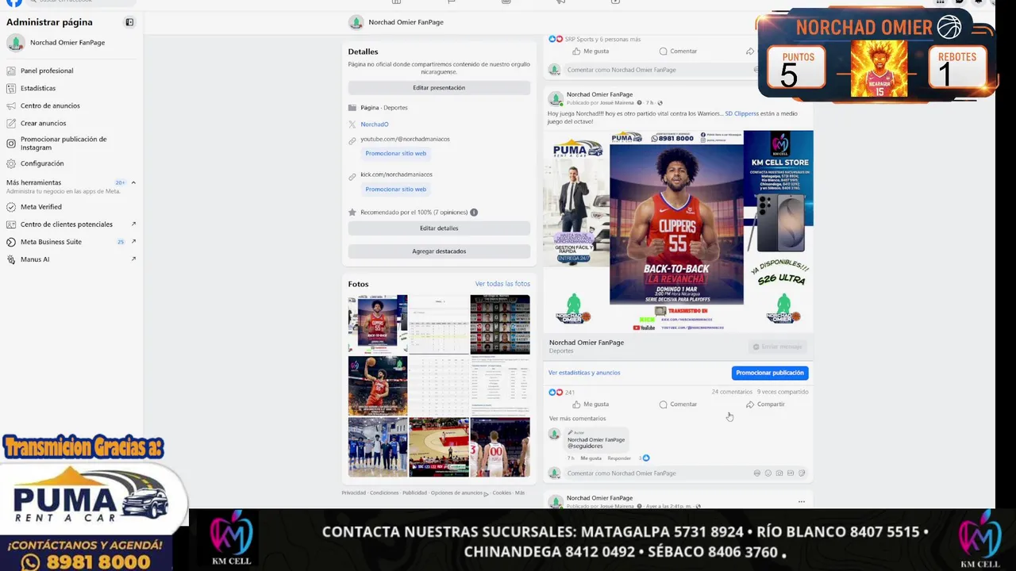
Task: Collapse the Más herramientas section
Action: (x=133, y=182)
